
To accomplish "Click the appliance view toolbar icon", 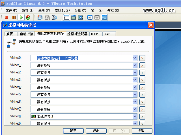I will [x=97, y=17].
